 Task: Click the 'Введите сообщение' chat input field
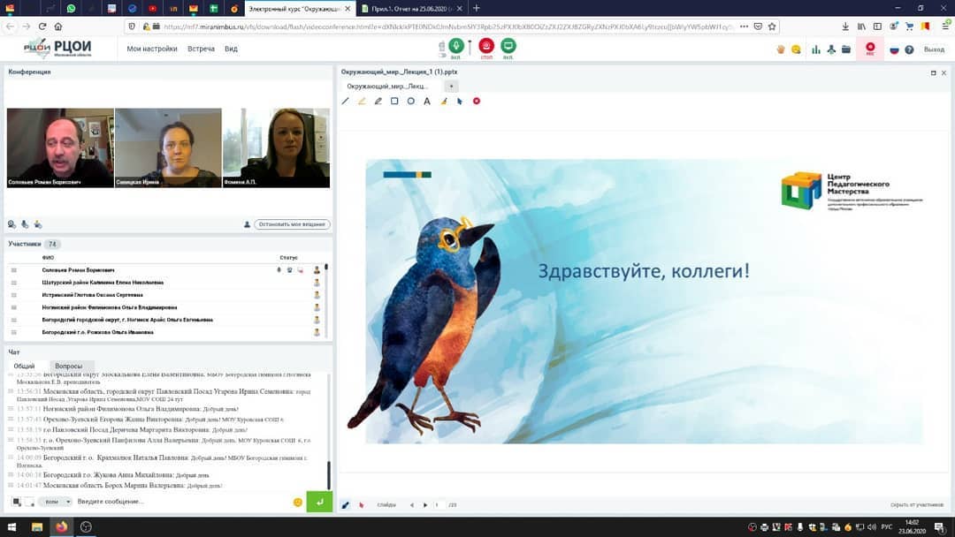click(x=177, y=502)
